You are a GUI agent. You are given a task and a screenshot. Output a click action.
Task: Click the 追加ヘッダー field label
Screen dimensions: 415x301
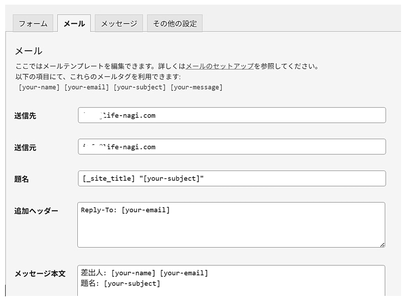coord(36,211)
